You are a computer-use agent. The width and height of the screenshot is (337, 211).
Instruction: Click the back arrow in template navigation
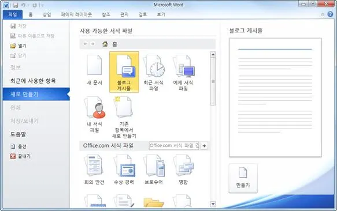coord(85,44)
